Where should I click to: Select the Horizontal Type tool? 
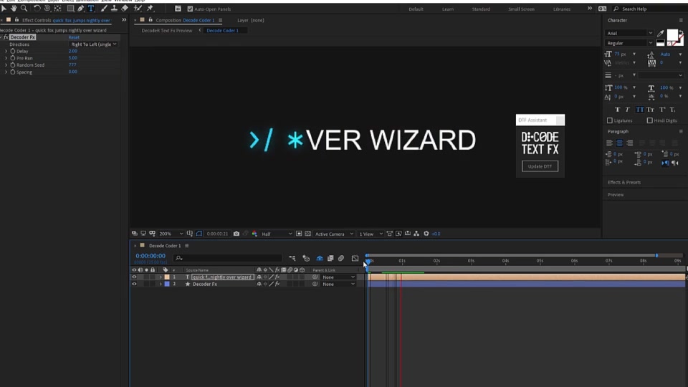tap(91, 9)
